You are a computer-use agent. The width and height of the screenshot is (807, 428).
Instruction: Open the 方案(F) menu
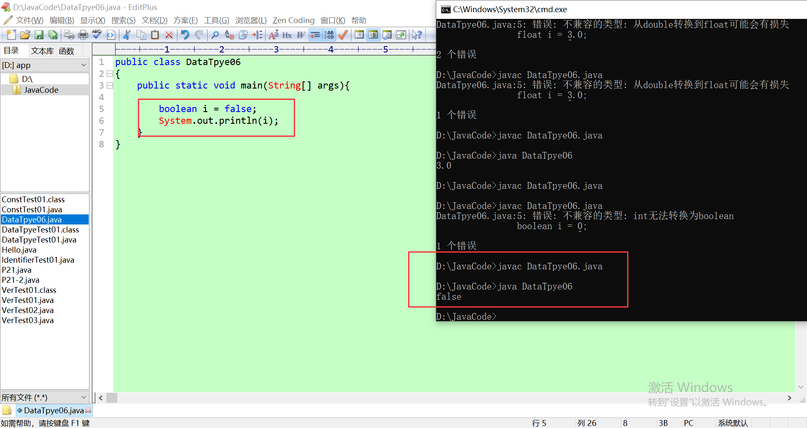tap(185, 21)
